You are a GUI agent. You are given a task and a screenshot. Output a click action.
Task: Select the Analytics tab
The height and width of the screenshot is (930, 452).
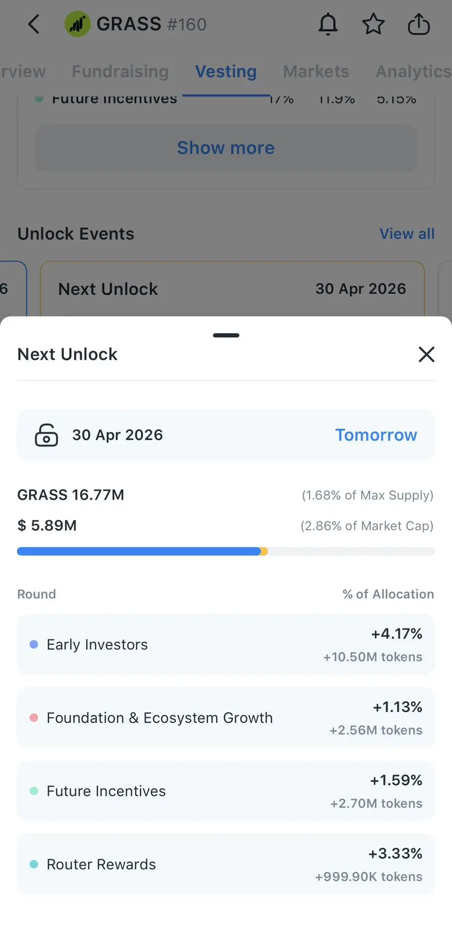pyautogui.click(x=413, y=72)
